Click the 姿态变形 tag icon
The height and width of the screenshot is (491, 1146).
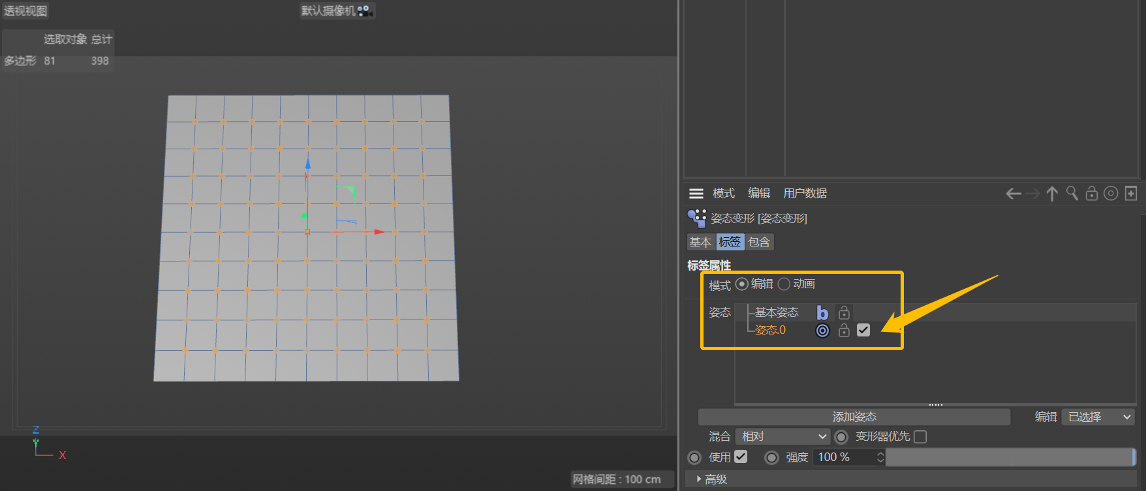click(697, 218)
